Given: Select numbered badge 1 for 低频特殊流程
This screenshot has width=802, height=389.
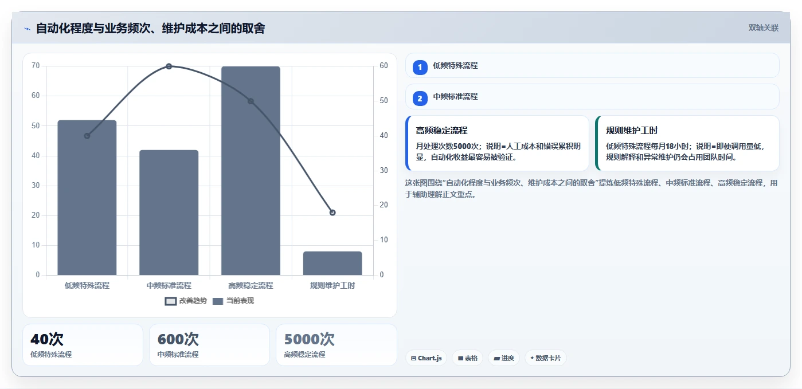Looking at the screenshot, I should click(420, 67).
